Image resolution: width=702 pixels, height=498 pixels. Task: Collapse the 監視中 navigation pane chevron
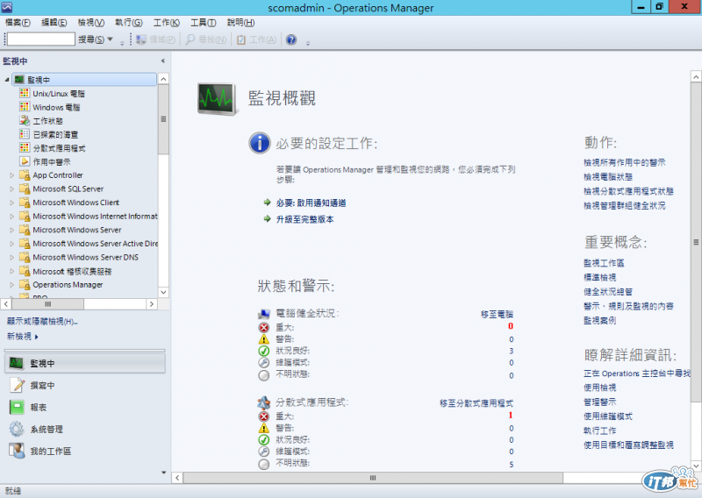coord(163,60)
